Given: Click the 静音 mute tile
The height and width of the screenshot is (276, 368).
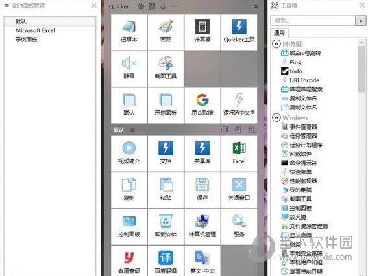Looking at the screenshot, I should (x=129, y=69).
